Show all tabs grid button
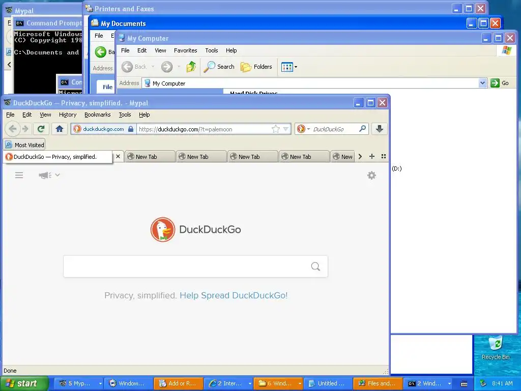The image size is (521, 391). [x=384, y=156]
